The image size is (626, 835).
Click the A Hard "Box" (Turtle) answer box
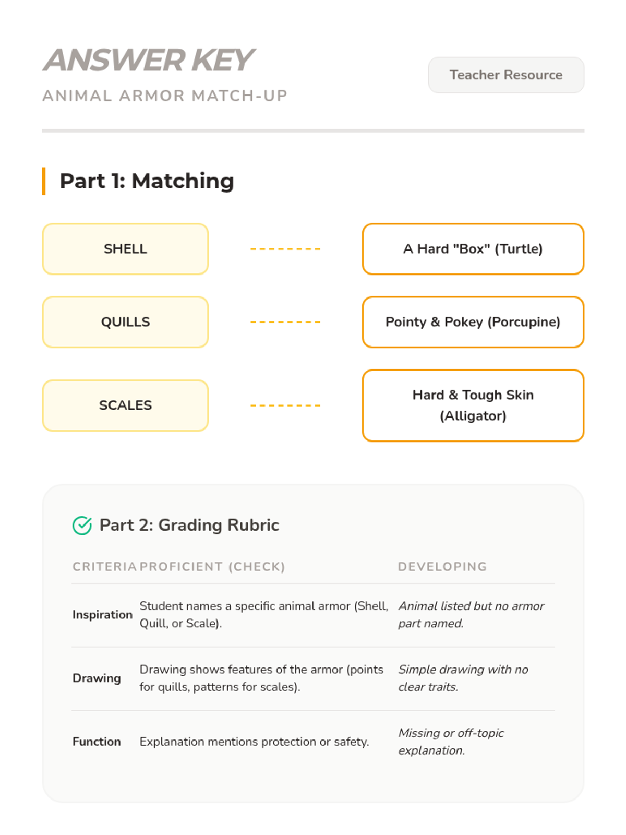tap(473, 249)
